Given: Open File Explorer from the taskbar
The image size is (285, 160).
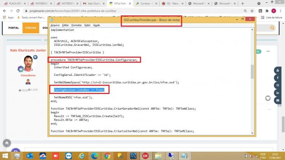Looking at the screenshot, I should (158, 156).
